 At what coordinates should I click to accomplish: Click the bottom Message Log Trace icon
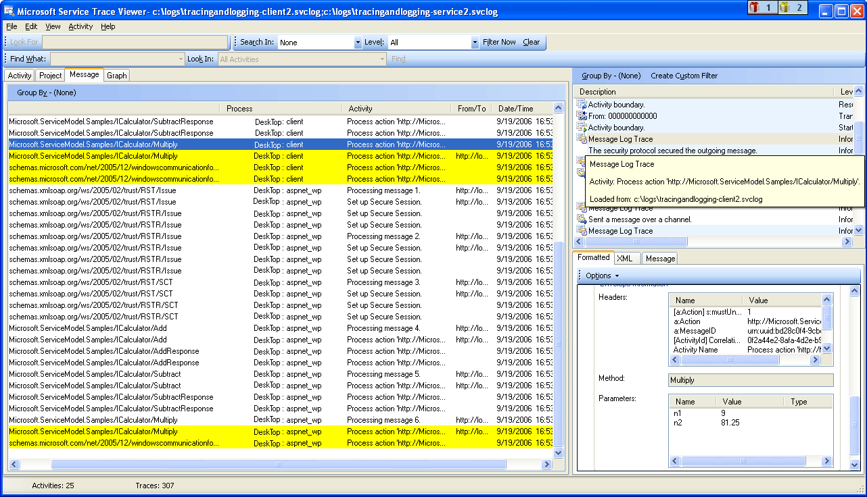tap(580, 230)
